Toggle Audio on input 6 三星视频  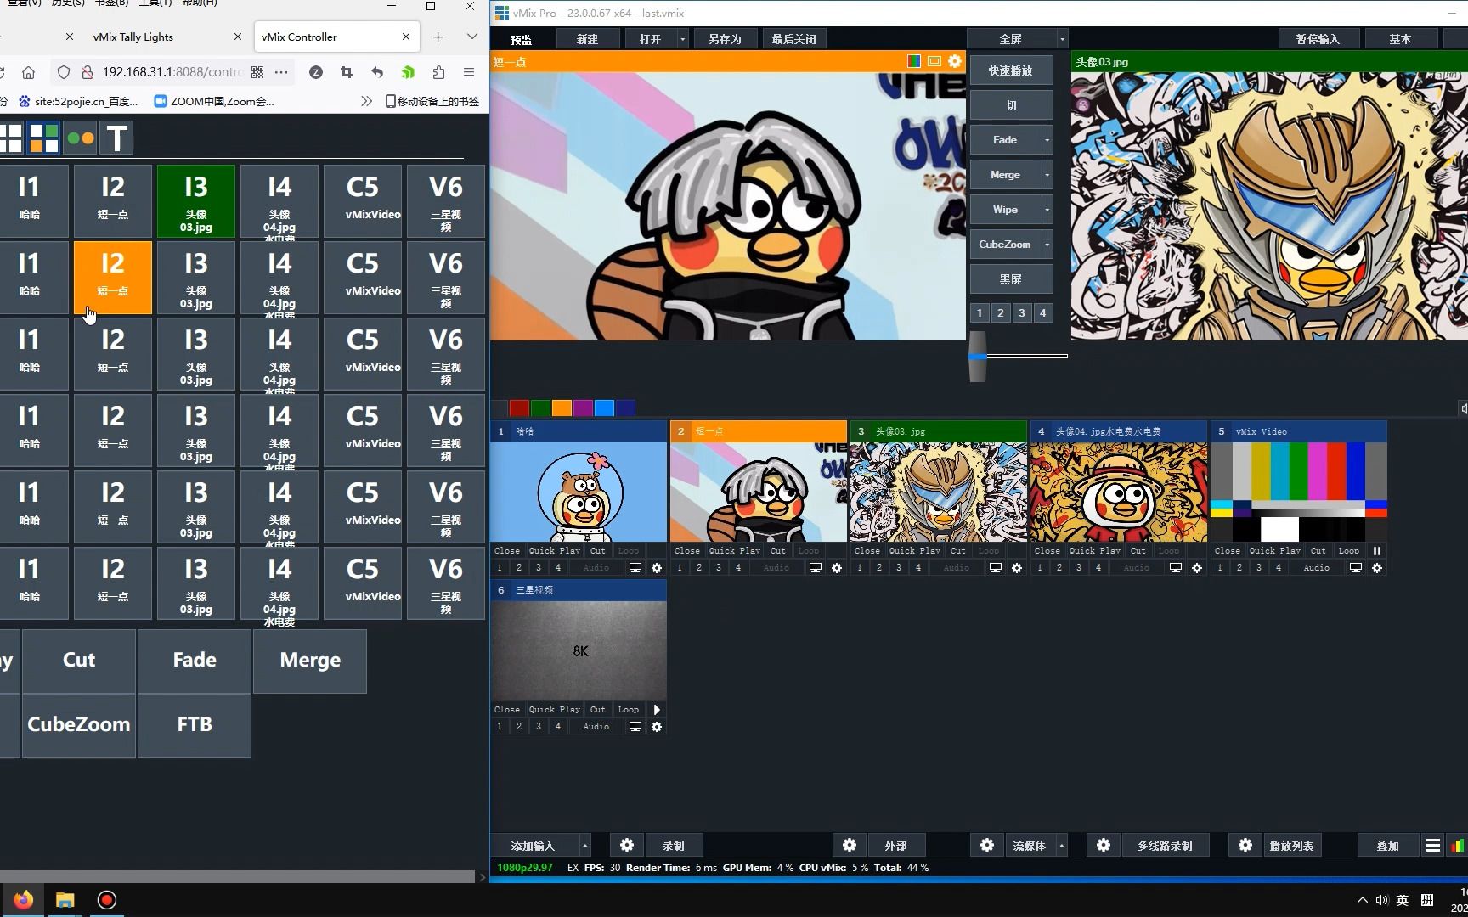[596, 727]
